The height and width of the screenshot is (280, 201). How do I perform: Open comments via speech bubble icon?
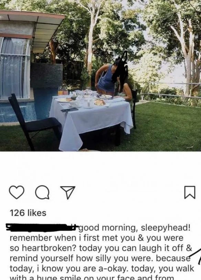click(x=42, y=192)
